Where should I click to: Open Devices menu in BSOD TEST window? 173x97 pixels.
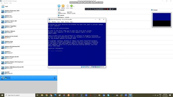pos(67,22)
